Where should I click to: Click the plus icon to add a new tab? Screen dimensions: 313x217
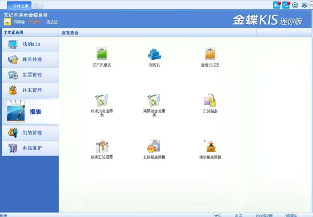pyautogui.click(x=36, y=6)
